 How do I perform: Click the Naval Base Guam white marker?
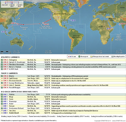click(20, 27)
